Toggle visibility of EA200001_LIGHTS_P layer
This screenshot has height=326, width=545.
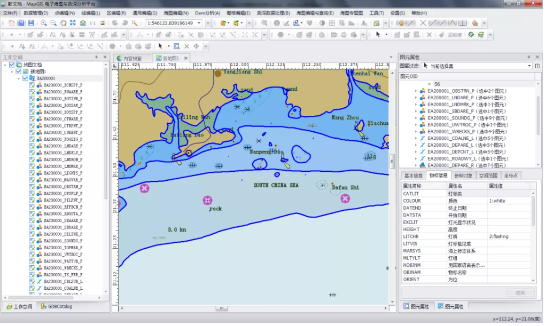coord(32,173)
